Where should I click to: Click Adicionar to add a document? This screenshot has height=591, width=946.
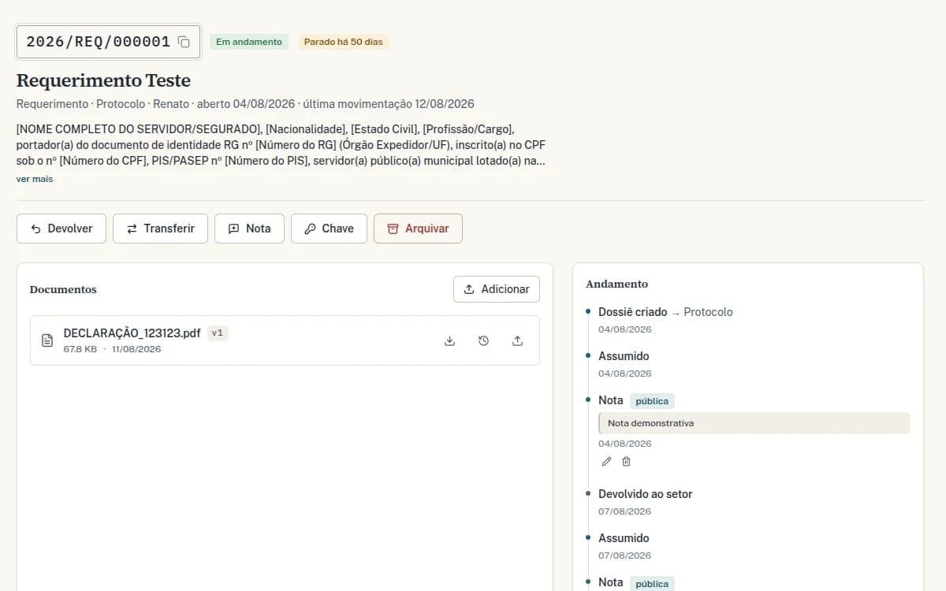497,289
